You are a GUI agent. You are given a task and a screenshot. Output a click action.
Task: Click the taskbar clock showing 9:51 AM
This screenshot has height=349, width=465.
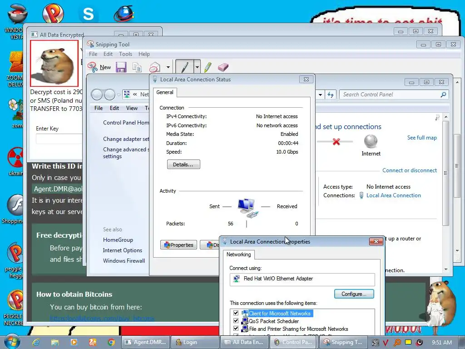click(441, 342)
